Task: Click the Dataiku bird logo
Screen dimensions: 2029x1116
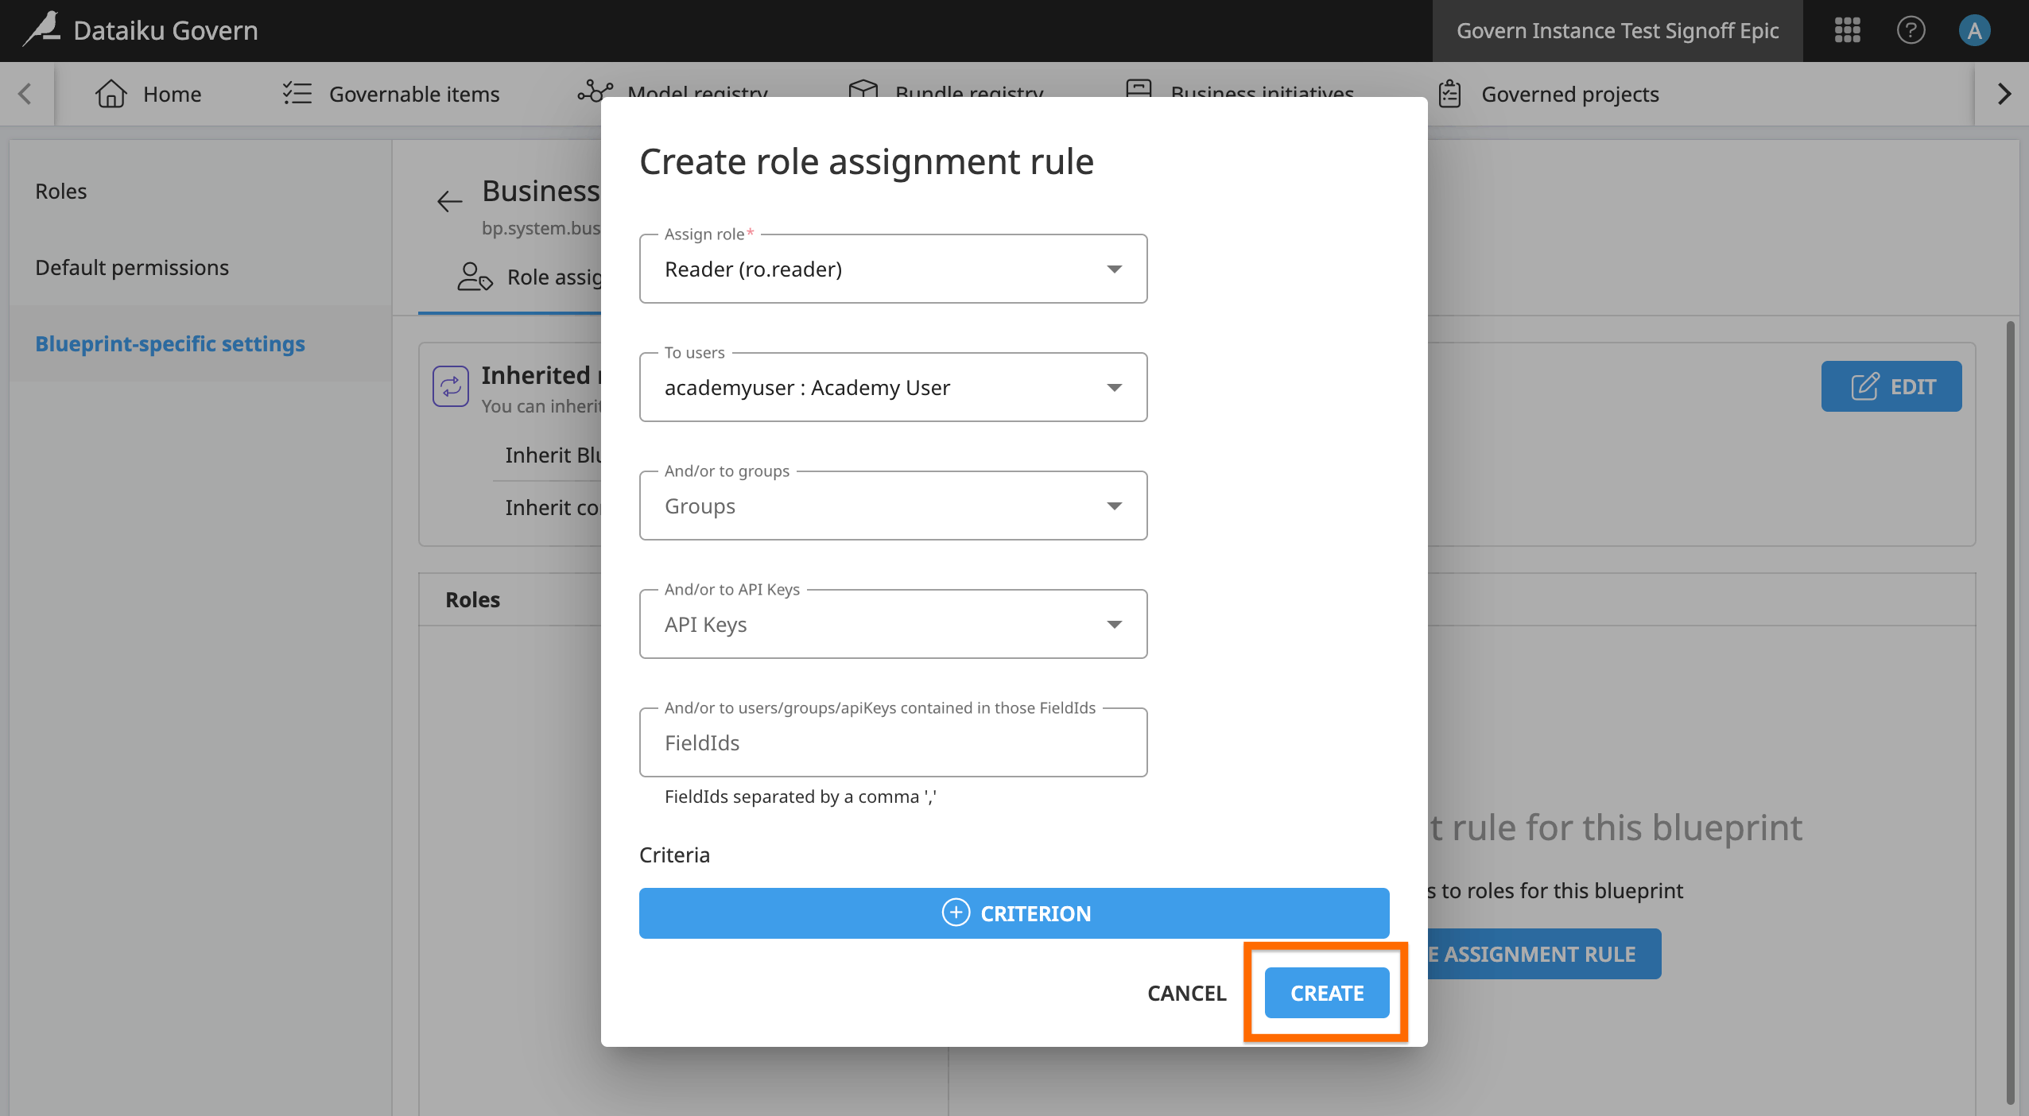Action: point(41,29)
